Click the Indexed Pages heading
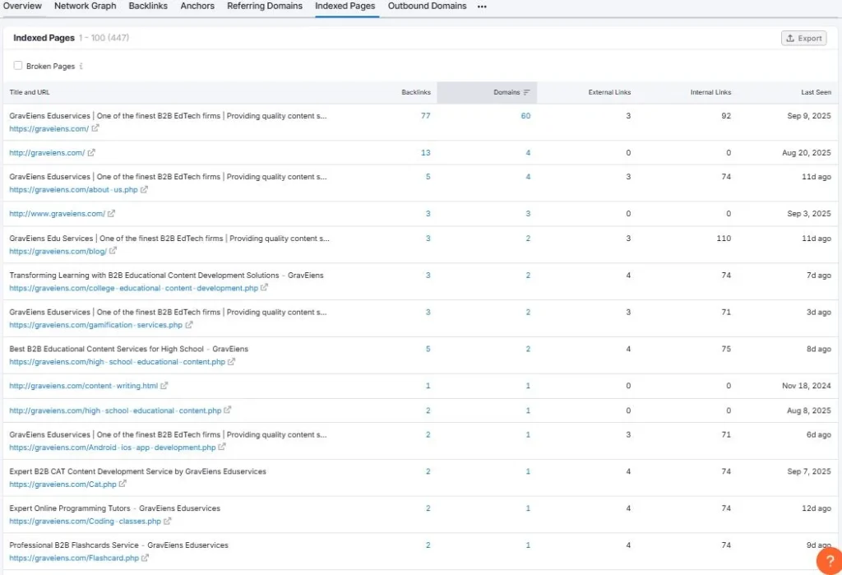842x575 pixels. 44,38
